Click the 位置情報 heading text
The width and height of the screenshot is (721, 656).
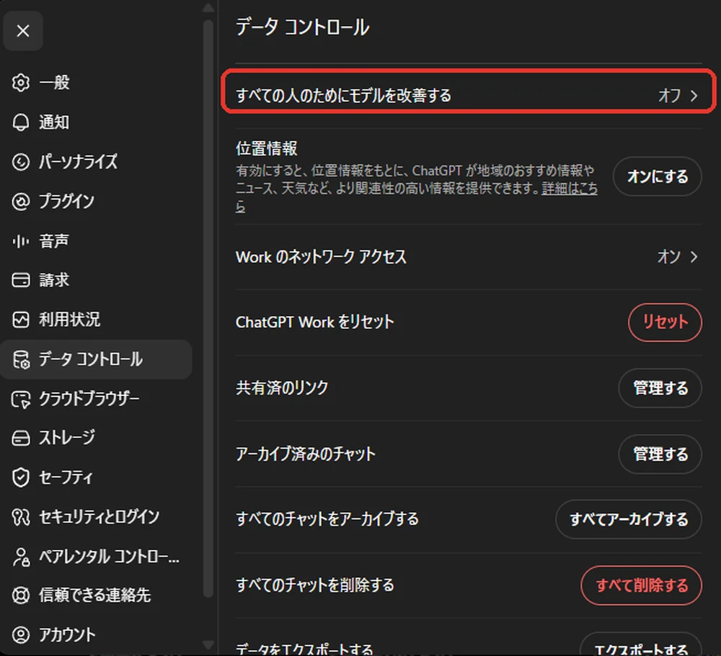click(x=267, y=148)
